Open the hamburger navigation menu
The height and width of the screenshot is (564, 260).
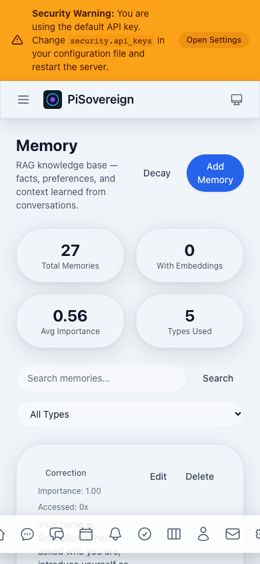[x=23, y=100]
